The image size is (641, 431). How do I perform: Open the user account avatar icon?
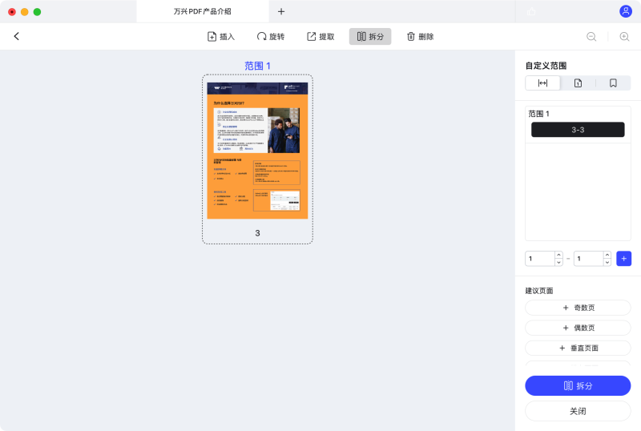tap(626, 11)
